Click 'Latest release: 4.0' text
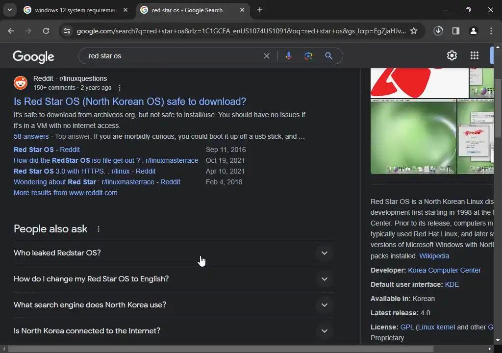The height and width of the screenshot is (353, 502). pos(401,313)
